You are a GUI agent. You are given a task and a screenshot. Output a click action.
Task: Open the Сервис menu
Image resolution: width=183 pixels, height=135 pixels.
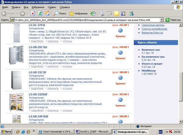tap(52, 7)
